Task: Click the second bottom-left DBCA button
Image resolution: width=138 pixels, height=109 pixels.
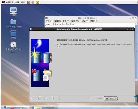Action: tap(53, 98)
